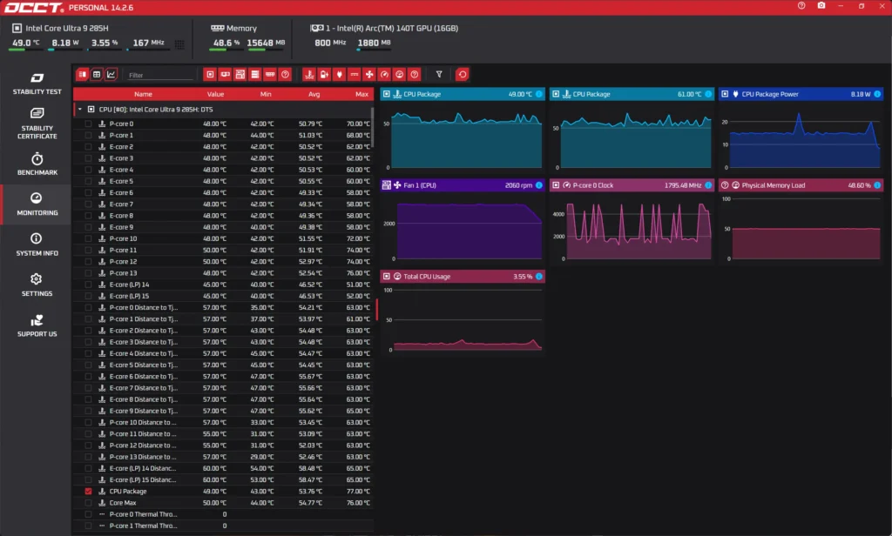
Task: Click the 1 - Intel(R) Arc(TM) 140T GPU header
Action: [x=391, y=28]
